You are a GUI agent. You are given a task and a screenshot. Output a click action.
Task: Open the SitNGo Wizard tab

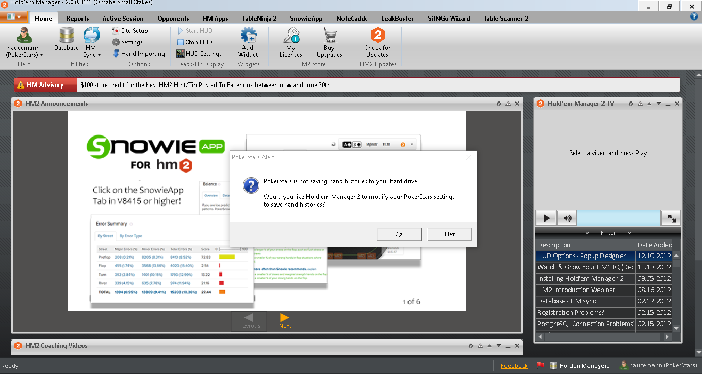tap(449, 19)
